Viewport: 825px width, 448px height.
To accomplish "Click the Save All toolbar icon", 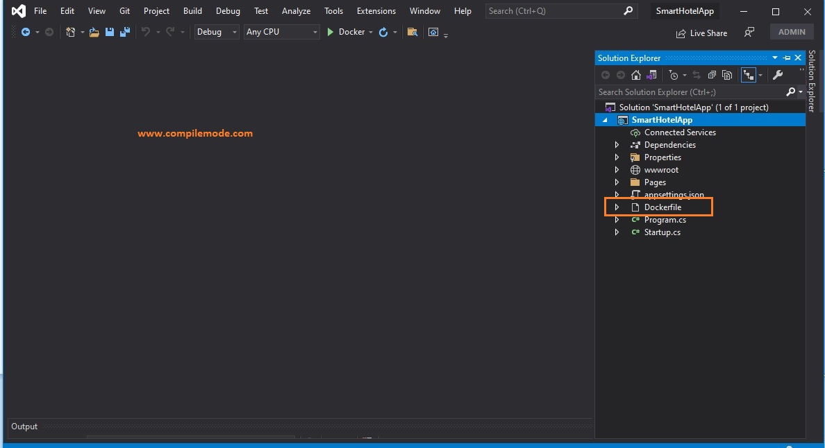I will (125, 32).
